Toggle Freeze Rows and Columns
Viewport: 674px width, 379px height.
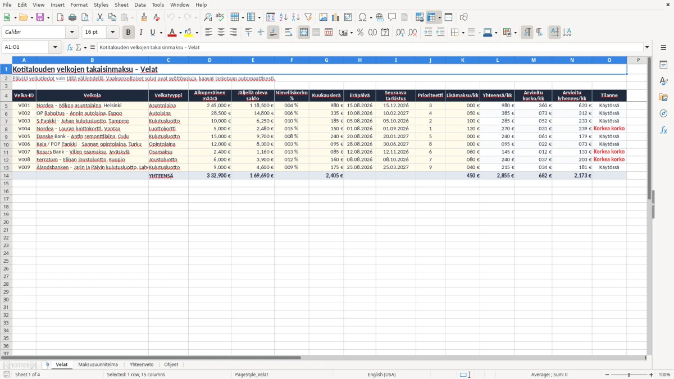[x=431, y=17]
